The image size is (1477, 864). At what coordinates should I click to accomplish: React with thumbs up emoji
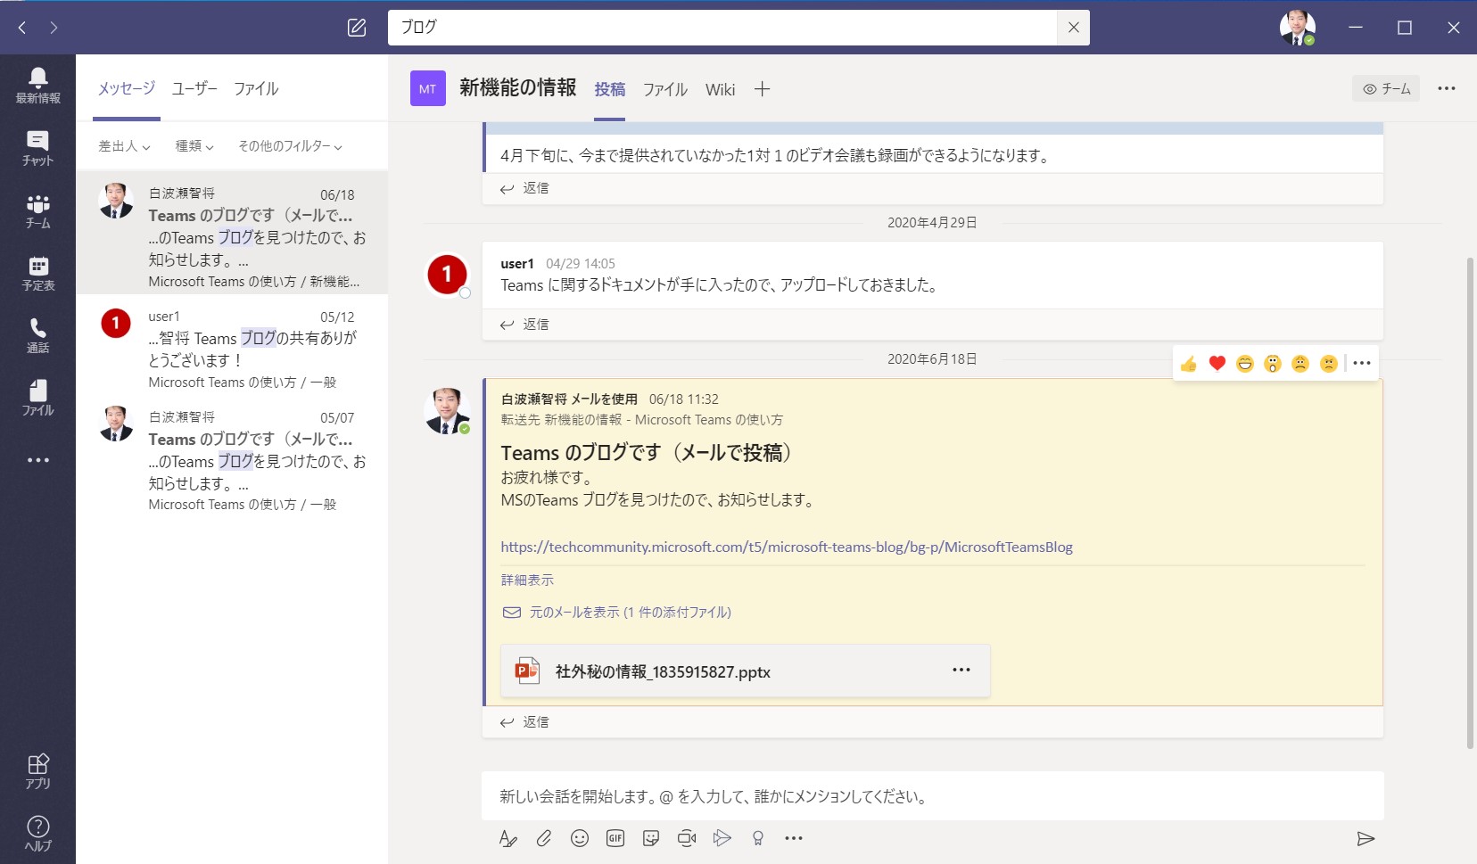[x=1188, y=363]
